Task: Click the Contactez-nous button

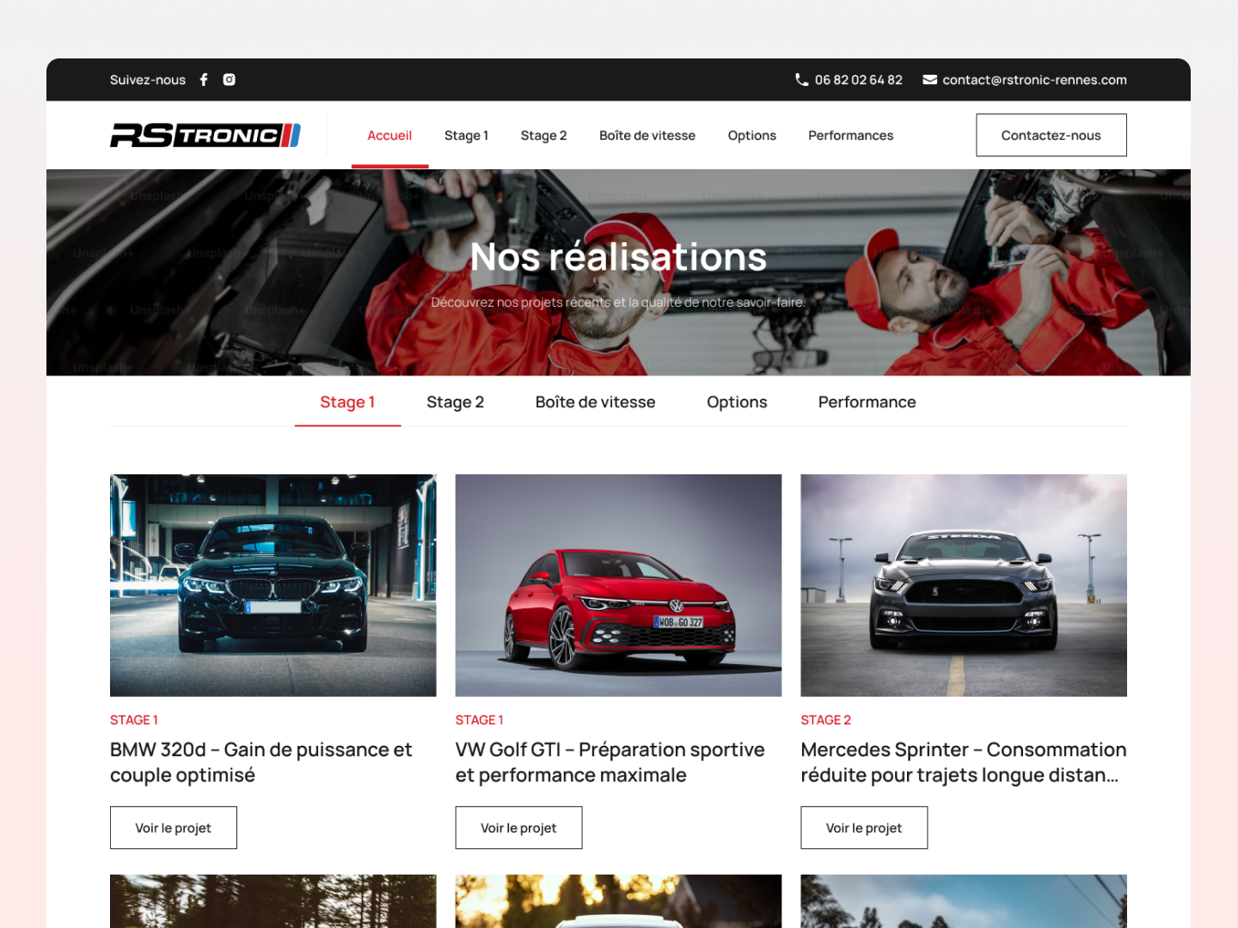Action: pyautogui.click(x=1051, y=135)
